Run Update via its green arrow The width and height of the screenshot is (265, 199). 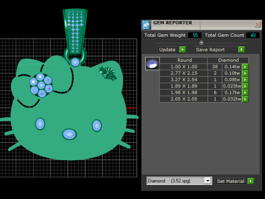point(183,50)
